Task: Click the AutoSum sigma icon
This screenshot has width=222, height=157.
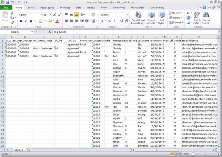Action: (x=188, y=13)
